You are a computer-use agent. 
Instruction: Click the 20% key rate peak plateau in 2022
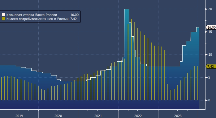[127, 9]
